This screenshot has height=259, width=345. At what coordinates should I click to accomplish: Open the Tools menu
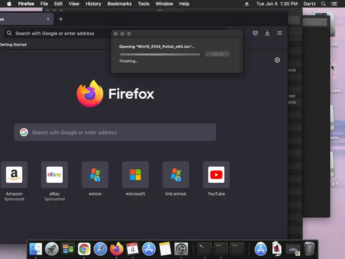(144, 4)
